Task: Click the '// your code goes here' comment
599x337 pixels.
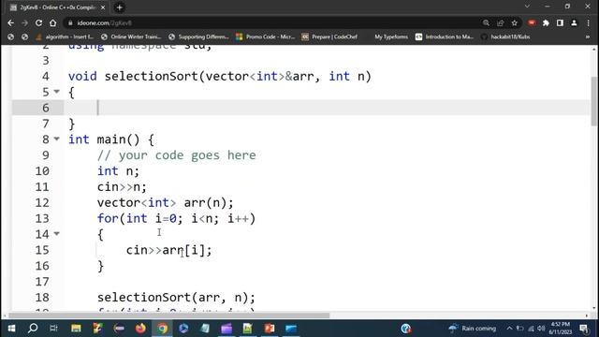Action: (x=177, y=155)
